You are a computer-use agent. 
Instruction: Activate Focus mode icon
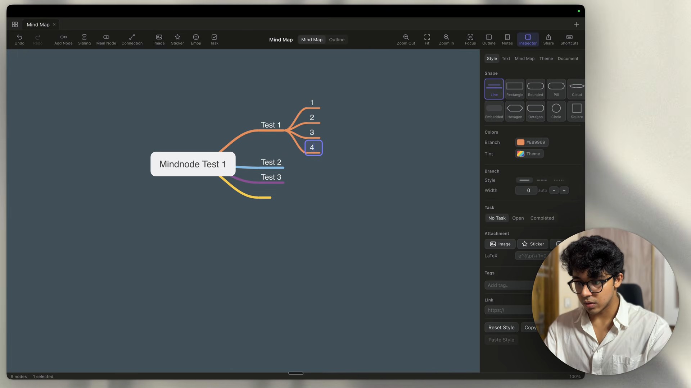point(470,40)
